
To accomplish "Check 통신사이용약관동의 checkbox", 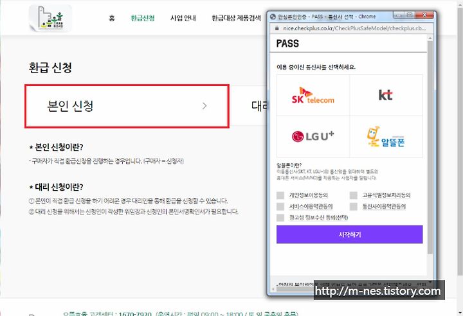I will click(x=354, y=206).
